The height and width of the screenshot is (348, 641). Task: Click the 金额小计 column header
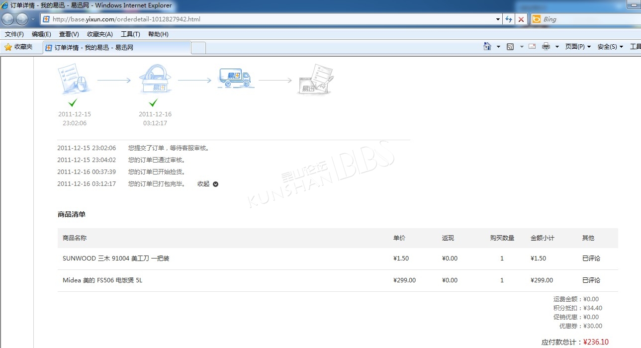click(543, 238)
